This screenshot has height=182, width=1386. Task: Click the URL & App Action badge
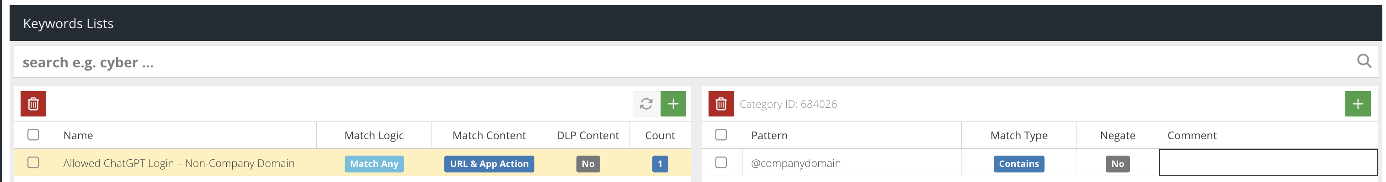489,164
